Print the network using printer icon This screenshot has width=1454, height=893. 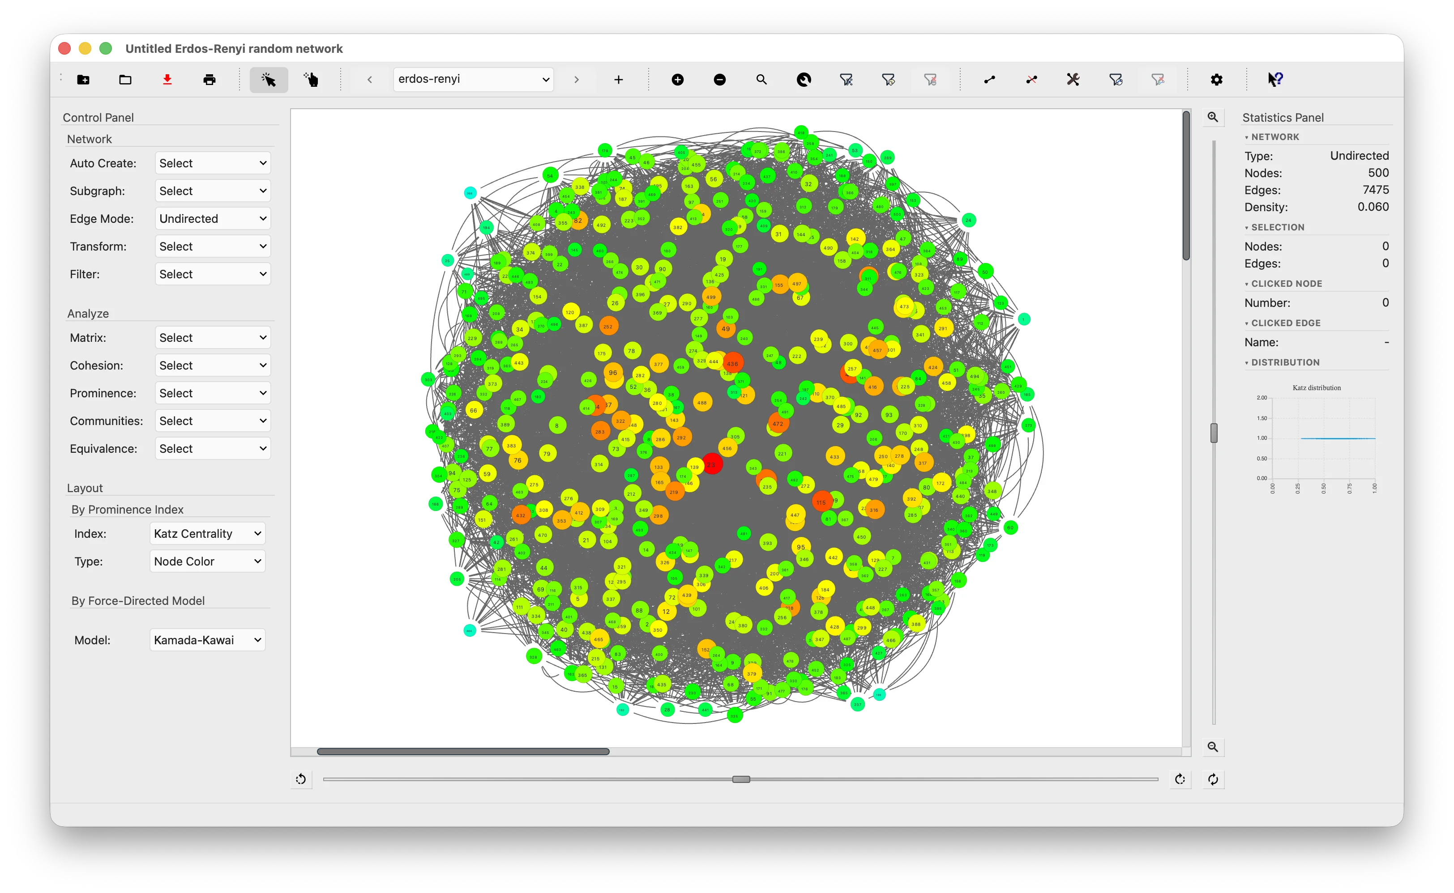(x=209, y=80)
